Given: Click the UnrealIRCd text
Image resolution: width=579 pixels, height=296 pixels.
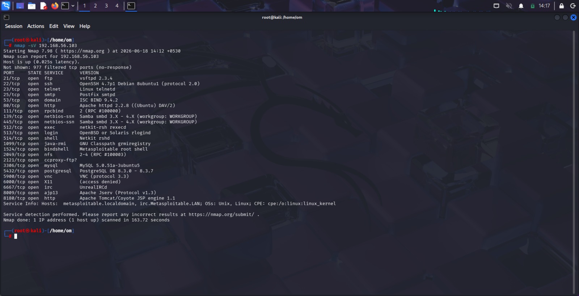Looking at the screenshot, I should [93, 187].
